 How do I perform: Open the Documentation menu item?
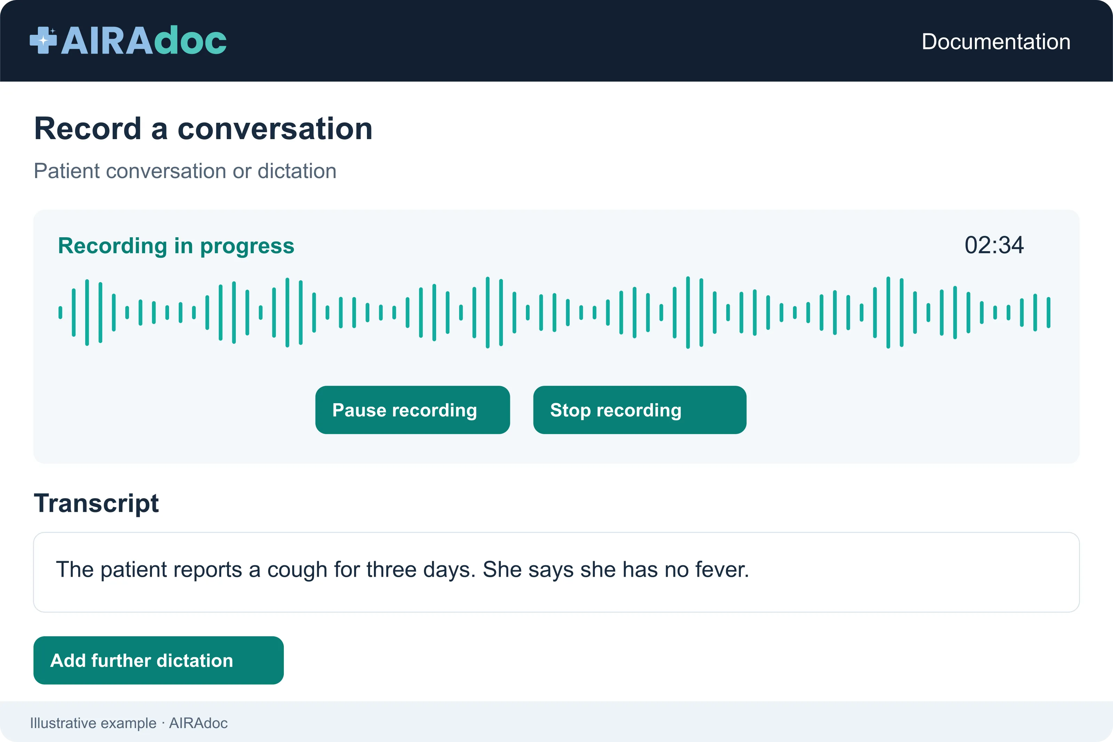click(x=996, y=42)
